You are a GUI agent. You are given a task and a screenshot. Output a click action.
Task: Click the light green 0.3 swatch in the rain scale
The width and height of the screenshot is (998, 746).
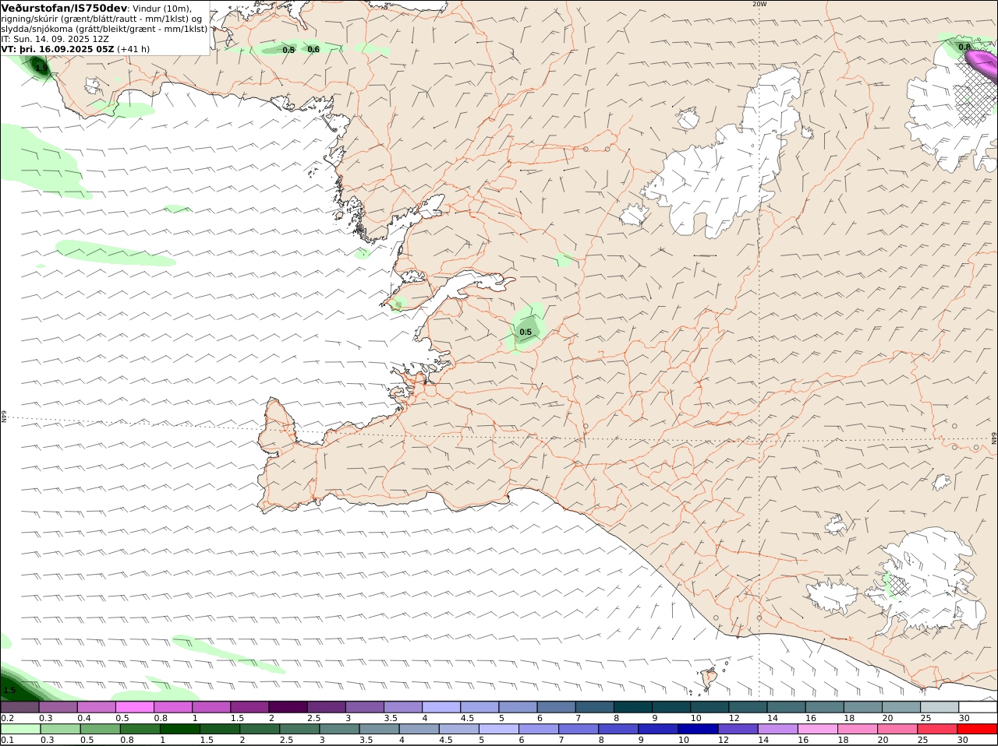pos(60,729)
